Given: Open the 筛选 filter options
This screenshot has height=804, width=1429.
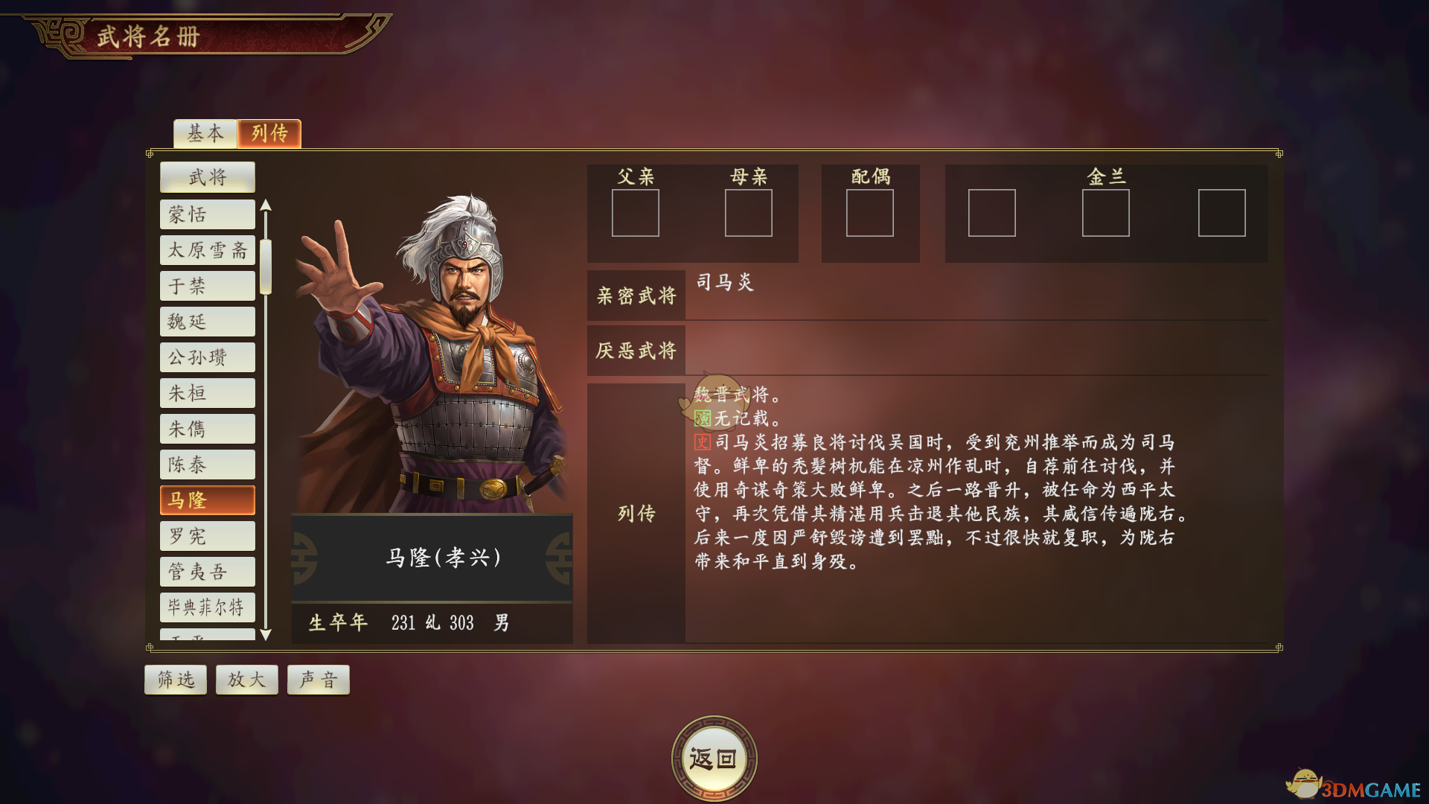Looking at the screenshot, I should [176, 680].
